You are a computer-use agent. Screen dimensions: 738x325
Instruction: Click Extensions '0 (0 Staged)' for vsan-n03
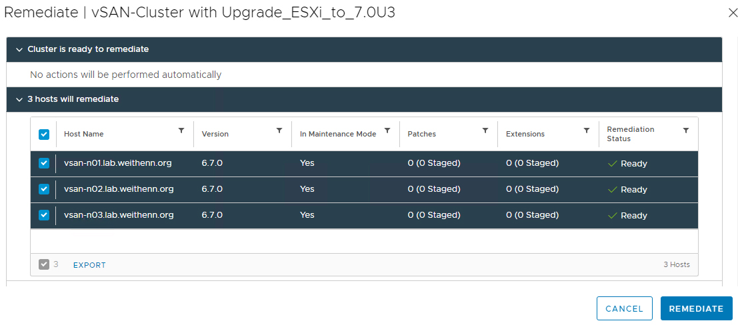pos(532,215)
